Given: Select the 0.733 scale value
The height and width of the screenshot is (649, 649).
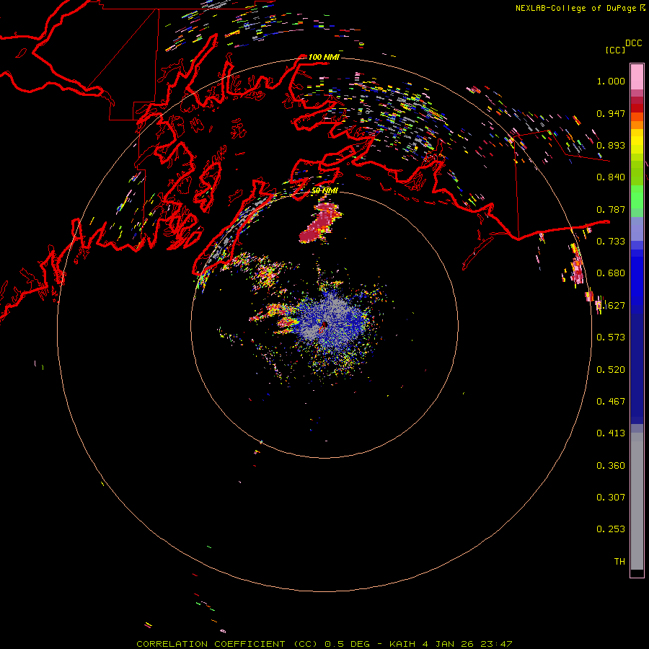Looking at the screenshot, I should point(611,242).
